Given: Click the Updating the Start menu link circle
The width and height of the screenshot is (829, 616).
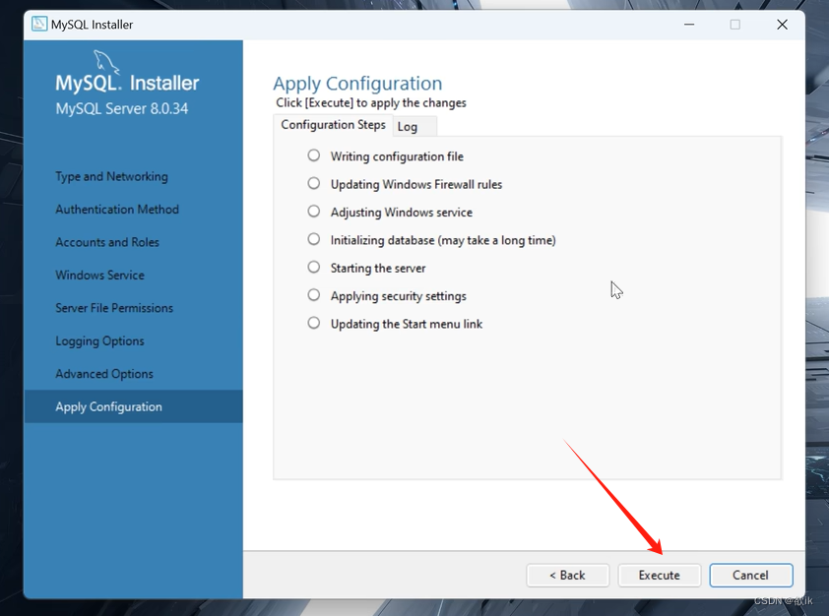Looking at the screenshot, I should coord(313,323).
